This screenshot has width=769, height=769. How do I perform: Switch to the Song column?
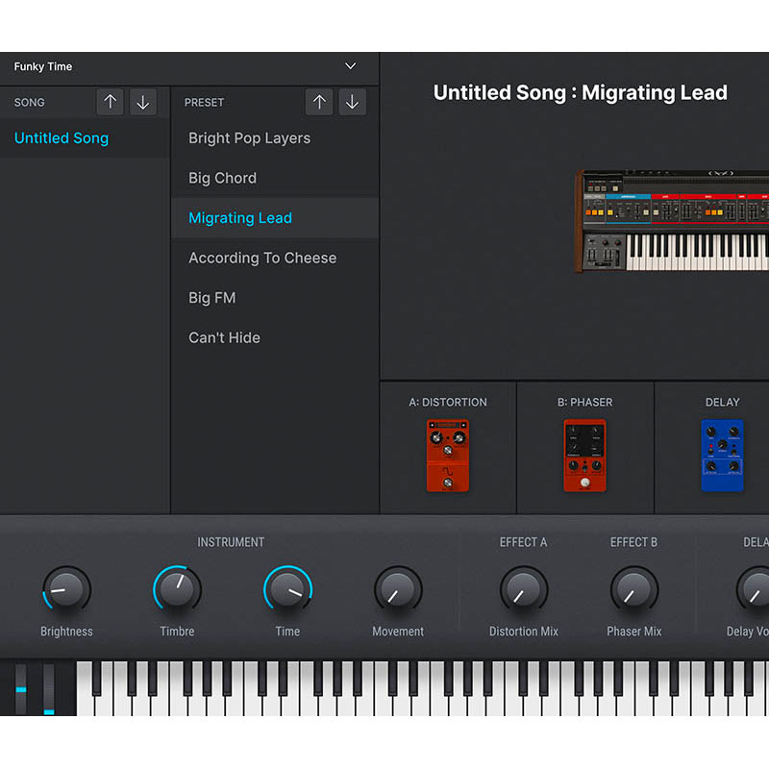point(30,102)
